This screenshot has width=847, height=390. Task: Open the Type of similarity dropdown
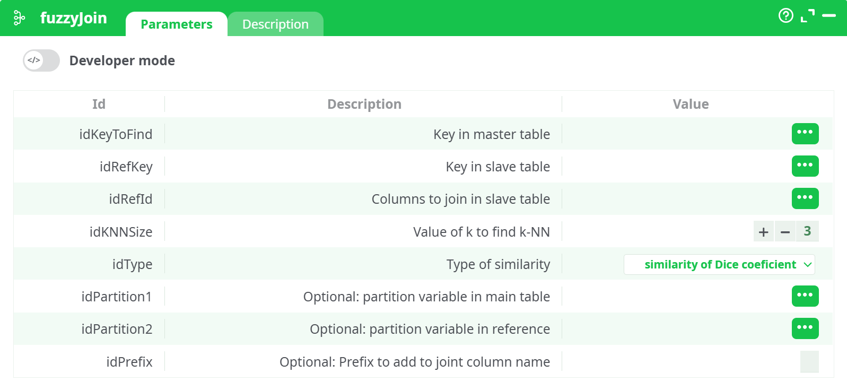point(719,265)
